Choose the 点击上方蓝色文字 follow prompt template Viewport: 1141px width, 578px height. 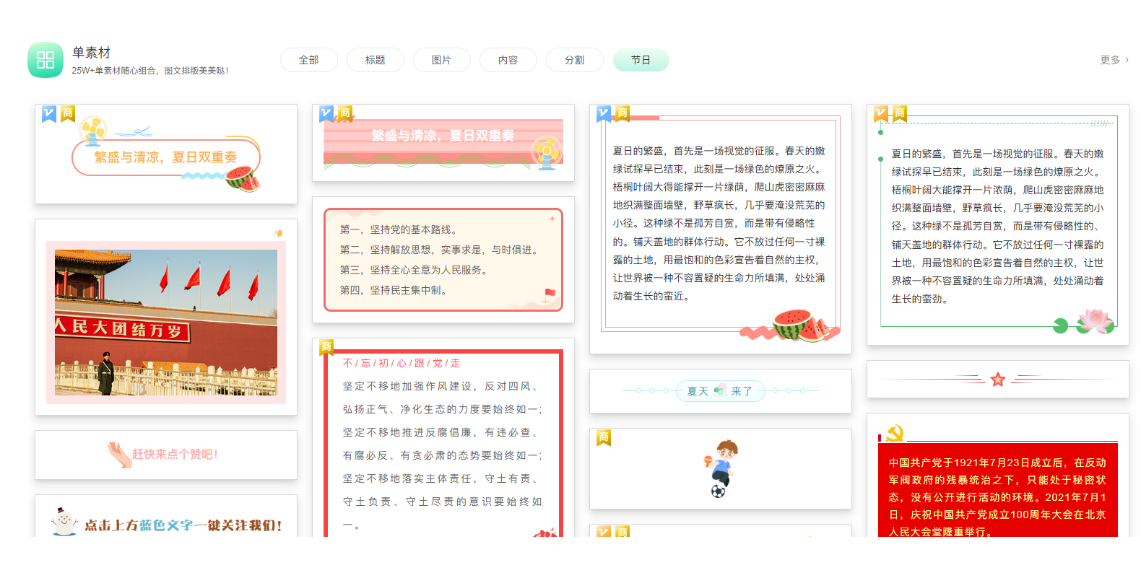(166, 516)
